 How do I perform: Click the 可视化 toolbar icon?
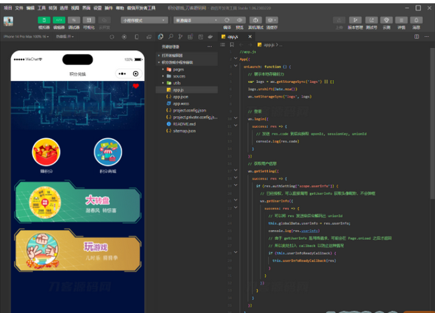[x=90, y=20]
